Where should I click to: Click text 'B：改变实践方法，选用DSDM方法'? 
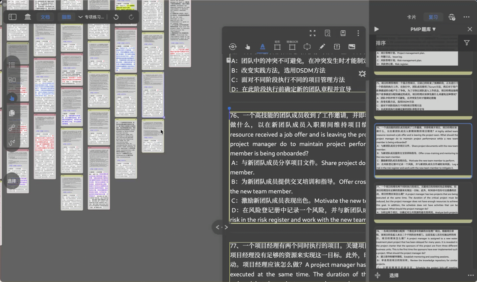[278, 70]
